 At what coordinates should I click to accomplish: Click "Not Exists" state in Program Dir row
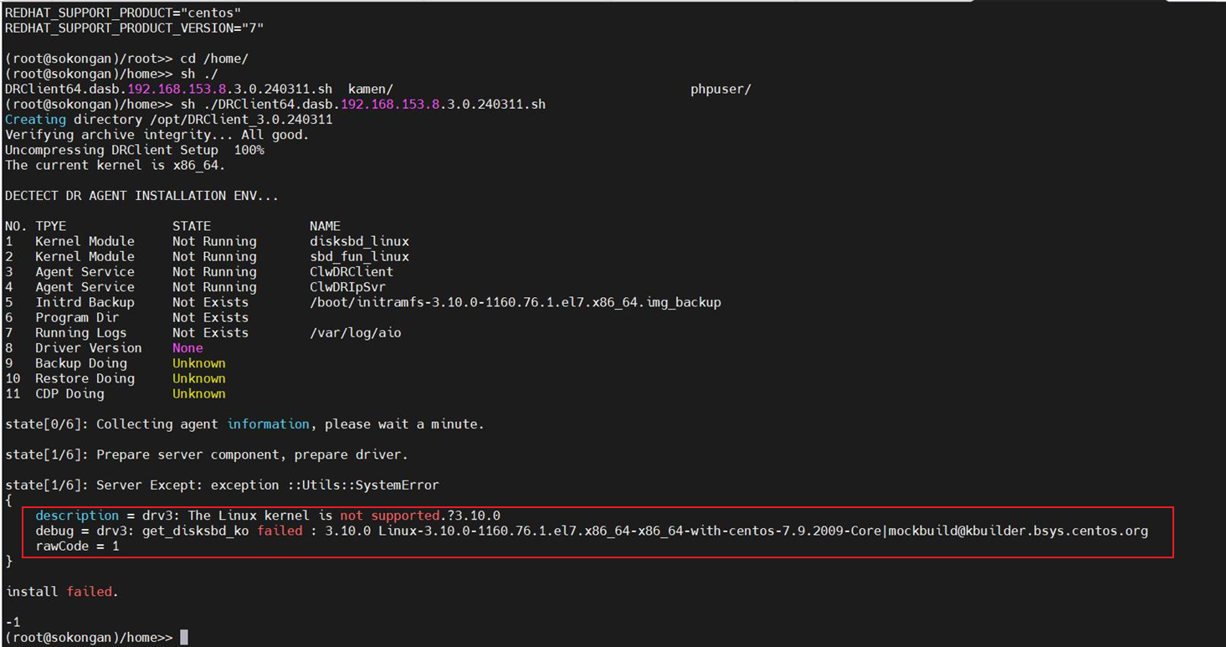pyautogui.click(x=210, y=317)
